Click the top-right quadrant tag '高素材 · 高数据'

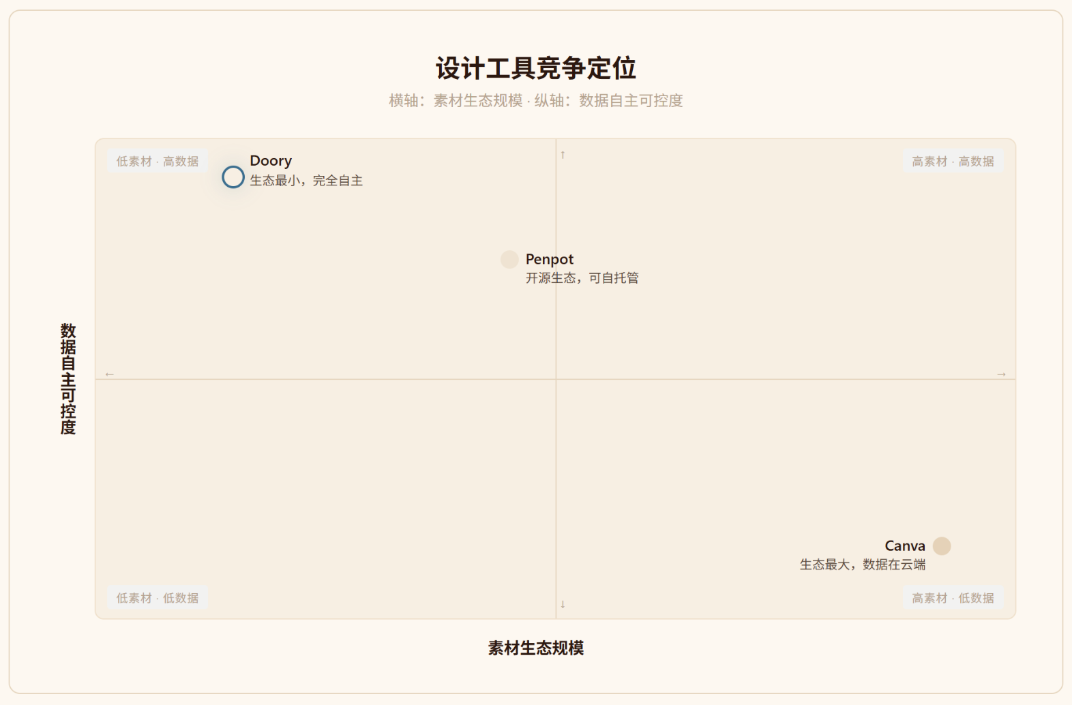[x=953, y=162]
